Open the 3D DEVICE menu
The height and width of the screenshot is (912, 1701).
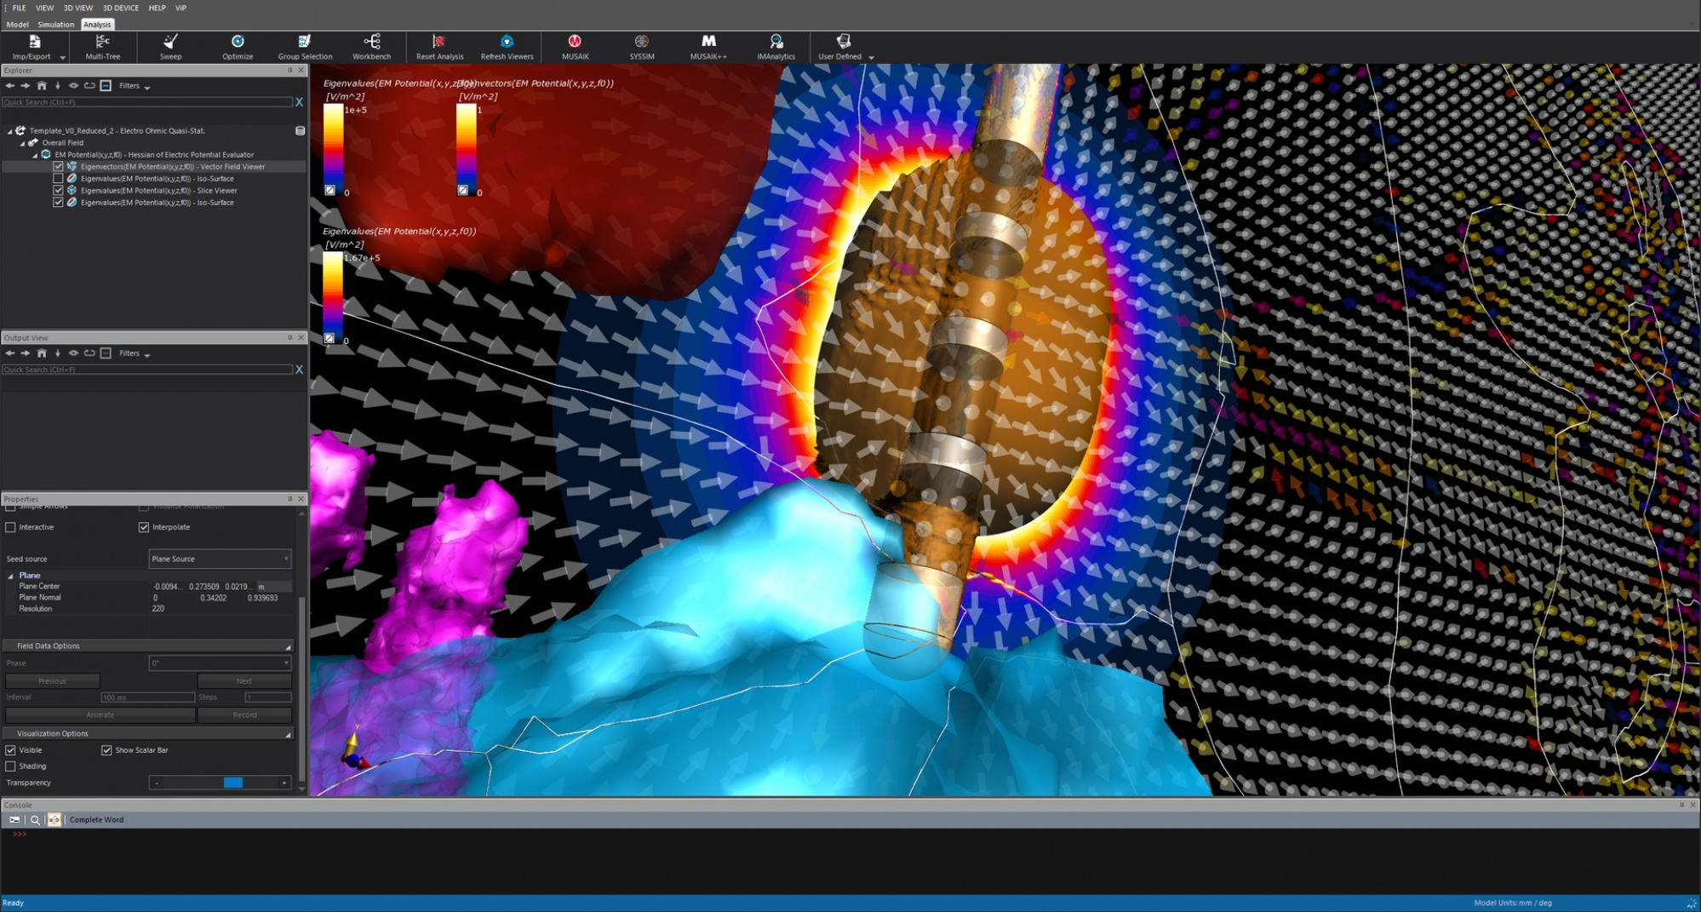120,8
